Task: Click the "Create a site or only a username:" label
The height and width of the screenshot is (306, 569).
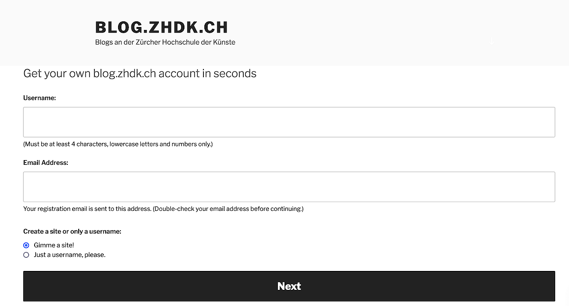Action: (x=72, y=232)
